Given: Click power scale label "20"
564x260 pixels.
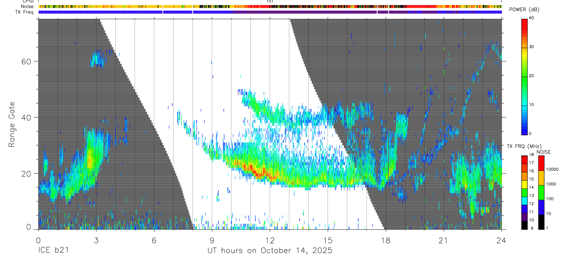Looking at the screenshot, I should [532, 76].
